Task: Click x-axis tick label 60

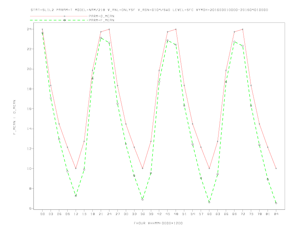Action: click(x=209, y=214)
